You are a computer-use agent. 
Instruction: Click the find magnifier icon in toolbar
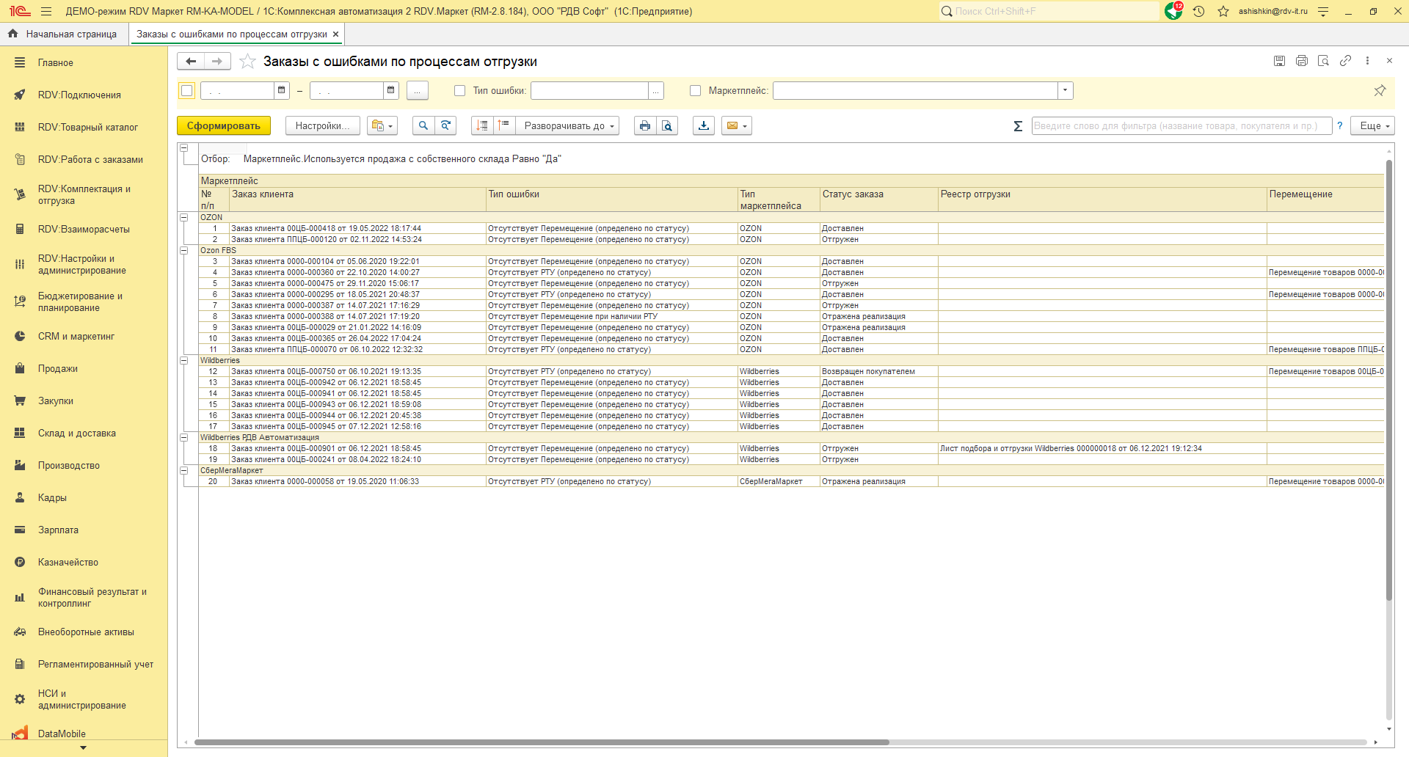tap(423, 126)
